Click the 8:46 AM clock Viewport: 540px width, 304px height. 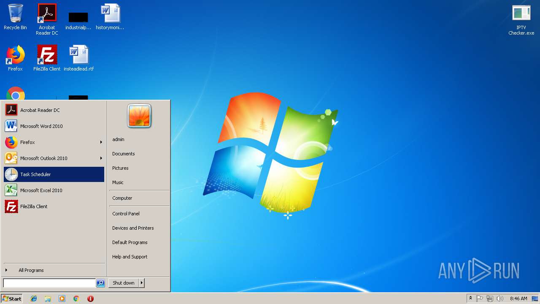[x=518, y=299]
